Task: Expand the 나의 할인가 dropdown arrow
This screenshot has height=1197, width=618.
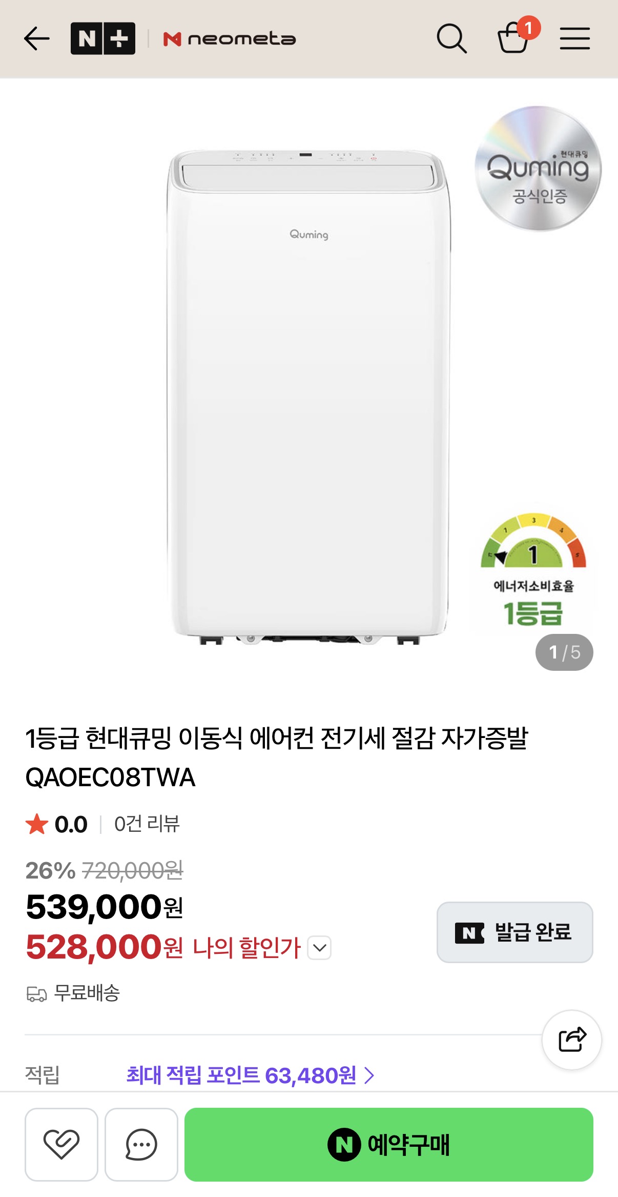Action: [x=320, y=948]
